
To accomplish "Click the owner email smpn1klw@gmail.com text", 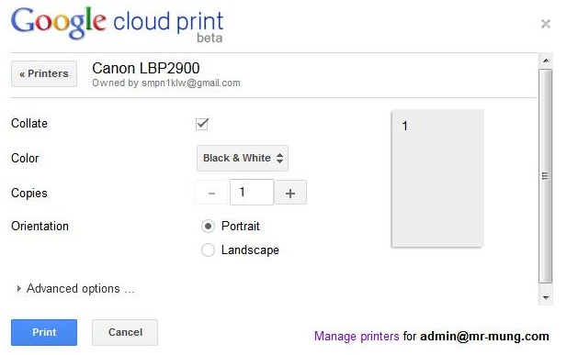I will [191, 83].
